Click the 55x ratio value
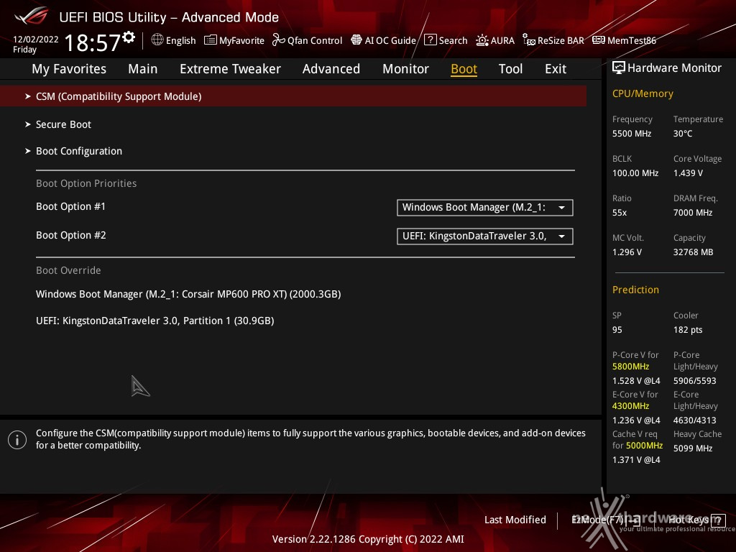This screenshot has width=736, height=552. coord(620,213)
